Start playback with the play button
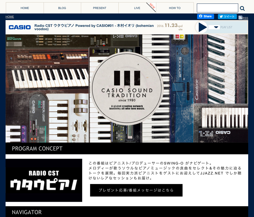 (202, 27)
